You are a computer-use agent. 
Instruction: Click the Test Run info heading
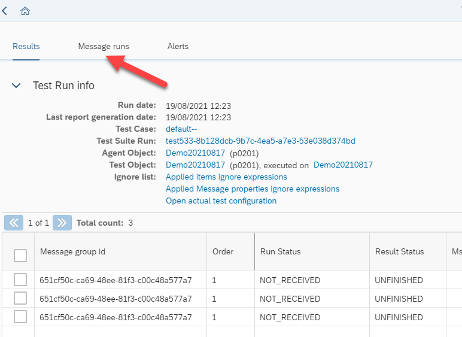[63, 86]
